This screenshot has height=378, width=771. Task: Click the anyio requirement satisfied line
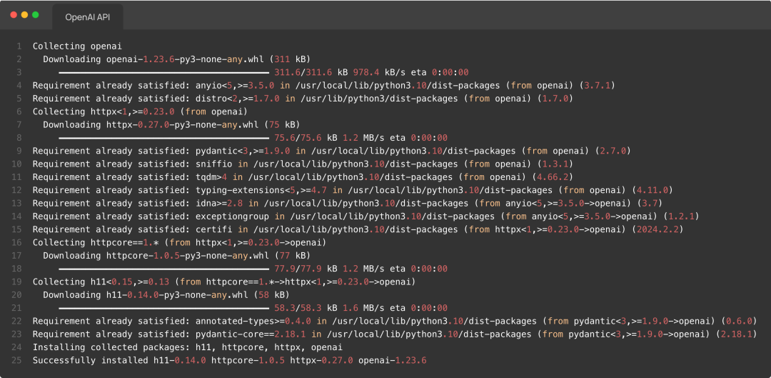[324, 86]
